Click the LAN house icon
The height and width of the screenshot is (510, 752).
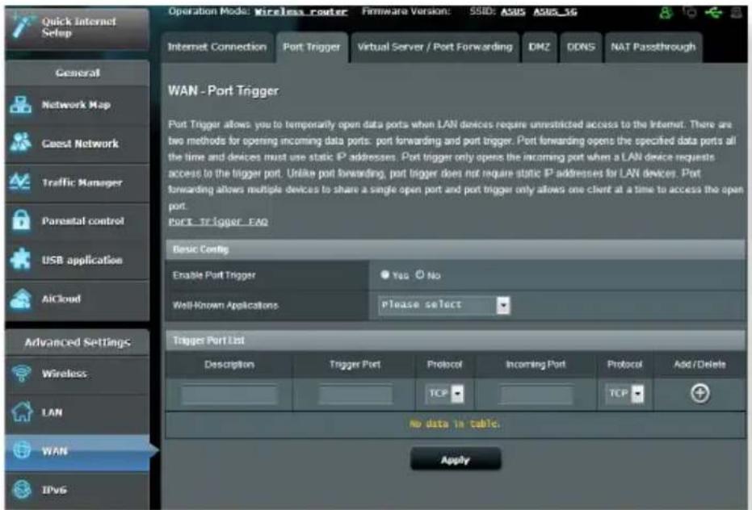click(22, 412)
